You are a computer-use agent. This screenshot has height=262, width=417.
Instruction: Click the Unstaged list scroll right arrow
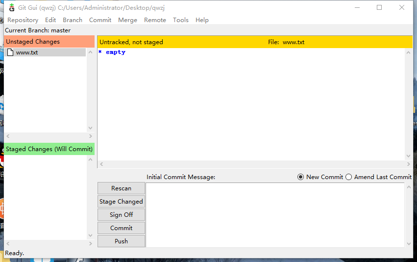(x=91, y=136)
